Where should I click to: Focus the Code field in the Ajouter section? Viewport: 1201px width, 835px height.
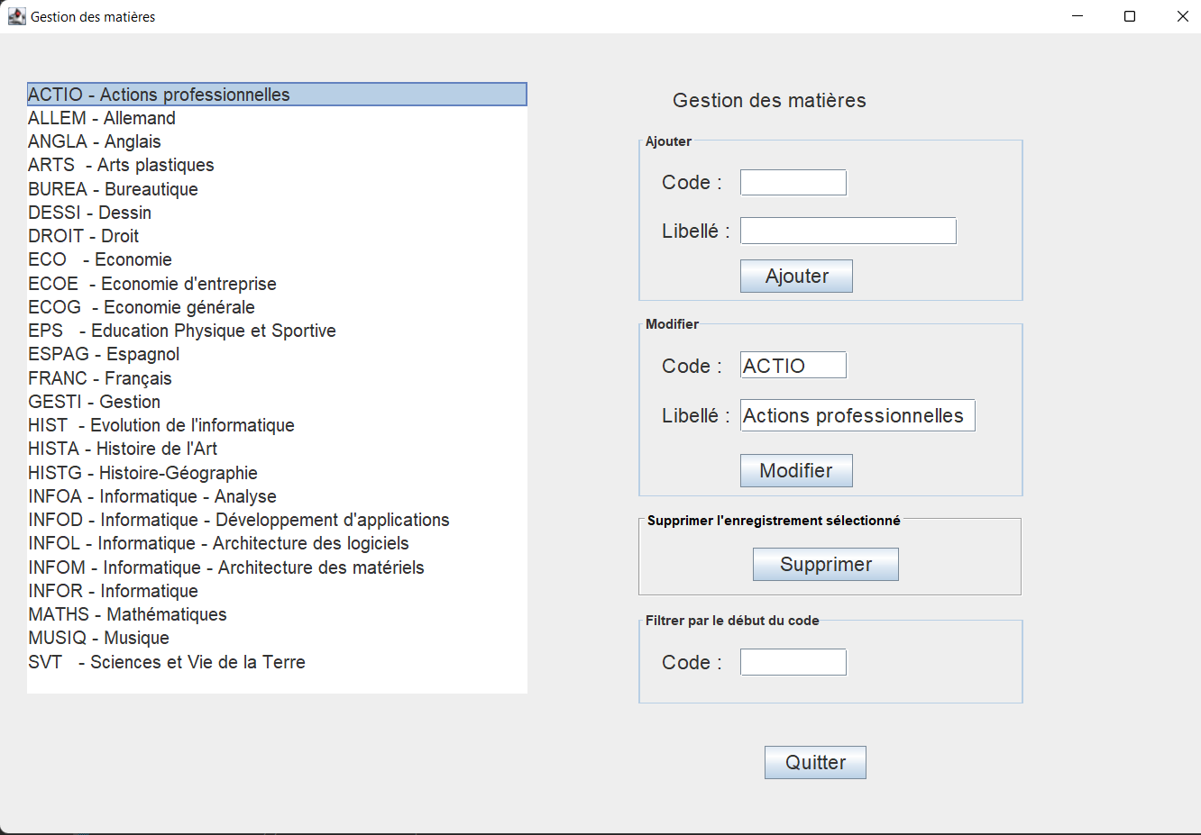coord(792,182)
